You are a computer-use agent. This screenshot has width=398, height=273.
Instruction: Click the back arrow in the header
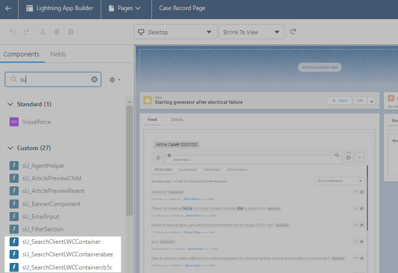pyautogui.click(x=8, y=9)
